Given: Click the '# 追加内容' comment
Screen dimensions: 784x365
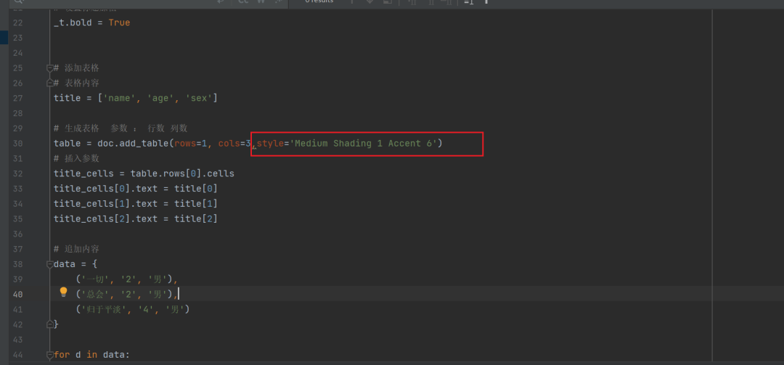Looking at the screenshot, I should click(x=76, y=249).
